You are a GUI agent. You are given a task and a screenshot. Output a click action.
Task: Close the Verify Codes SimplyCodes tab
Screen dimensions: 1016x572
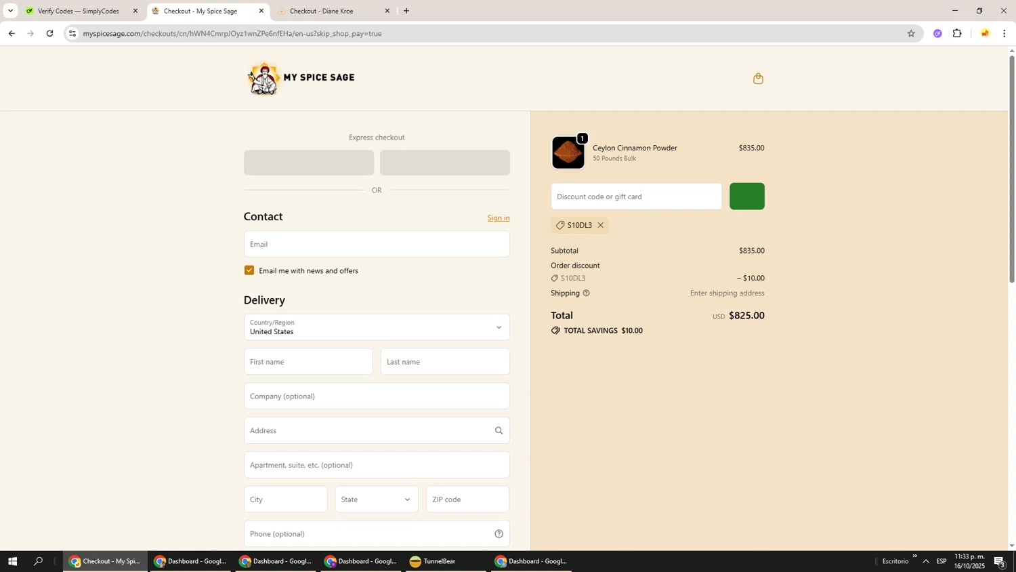[135, 11]
